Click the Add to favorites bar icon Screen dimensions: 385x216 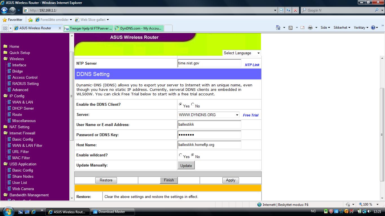pos(30,20)
